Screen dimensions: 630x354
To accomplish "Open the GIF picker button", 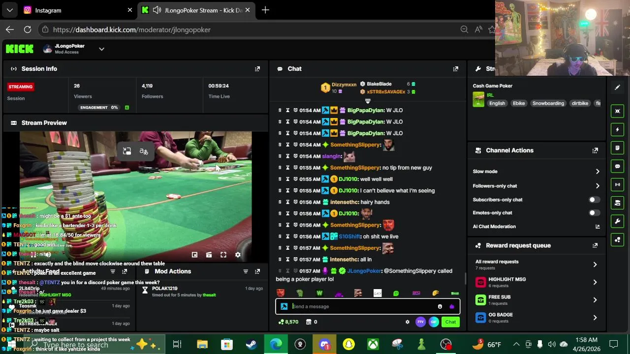I will 434,322.
